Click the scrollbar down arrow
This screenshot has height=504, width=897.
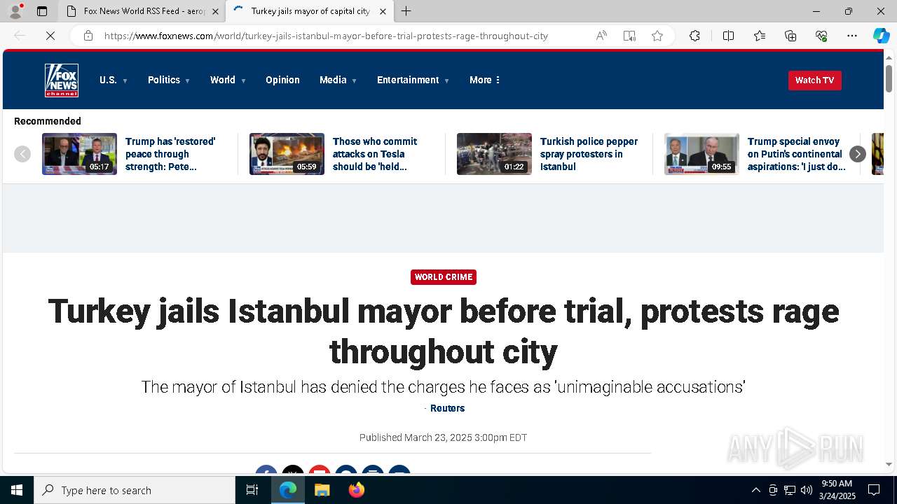[x=889, y=464]
